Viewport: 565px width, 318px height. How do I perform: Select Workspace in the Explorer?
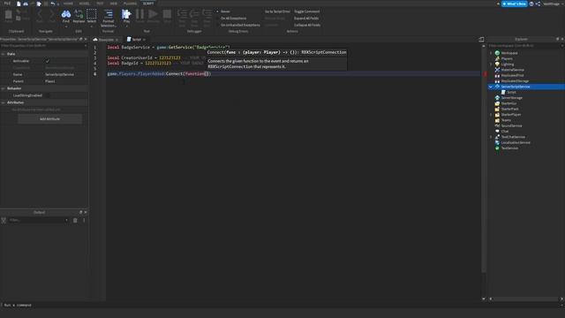(x=509, y=53)
